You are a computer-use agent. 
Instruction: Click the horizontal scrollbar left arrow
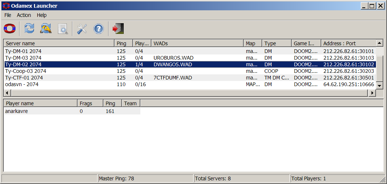pos(7,93)
